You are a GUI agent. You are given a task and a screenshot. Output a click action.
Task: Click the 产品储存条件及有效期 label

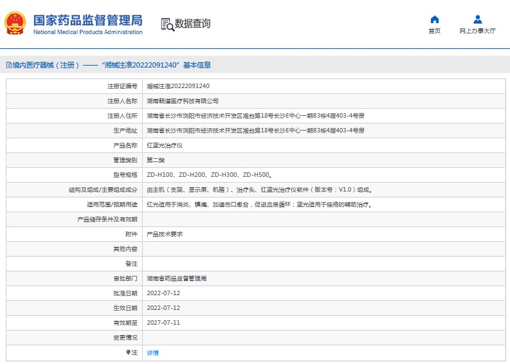107,219
